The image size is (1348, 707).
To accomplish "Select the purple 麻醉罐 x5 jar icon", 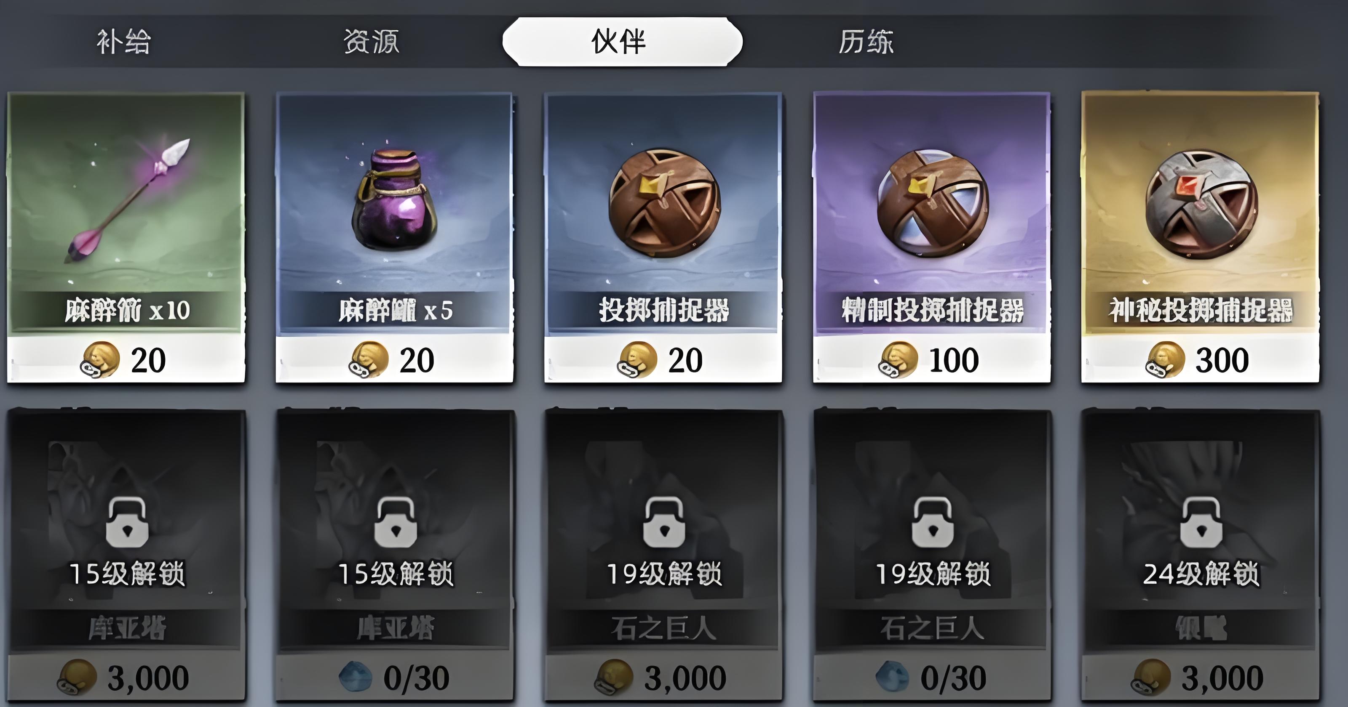I will 395,199.
